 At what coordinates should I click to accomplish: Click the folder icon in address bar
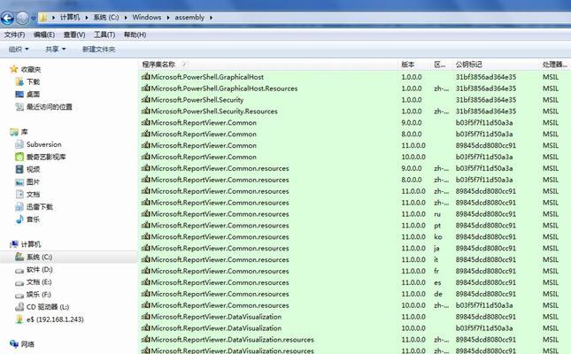43,18
